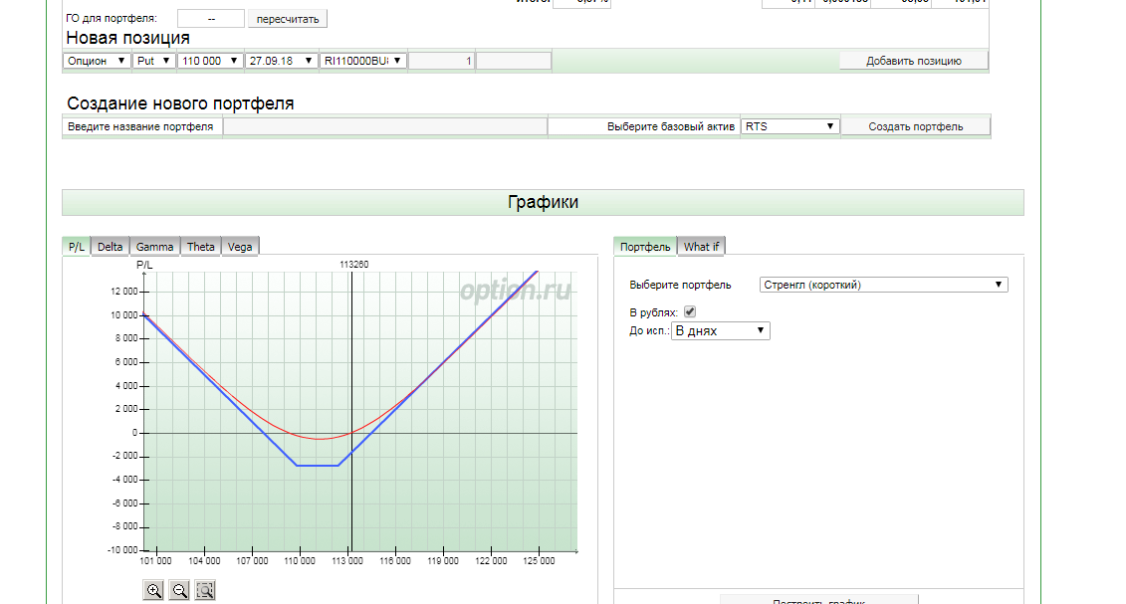Switch to the P/L chart tab
The image size is (1126, 604).
76,246
